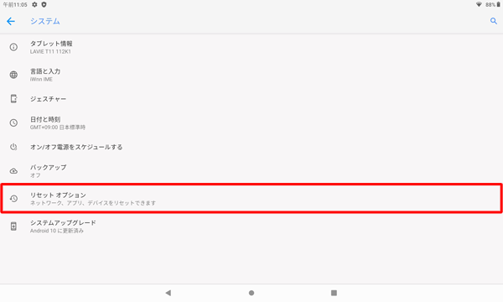Open 言語と入力 settings
Screen dimensions: 503x302
coord(251,75)
